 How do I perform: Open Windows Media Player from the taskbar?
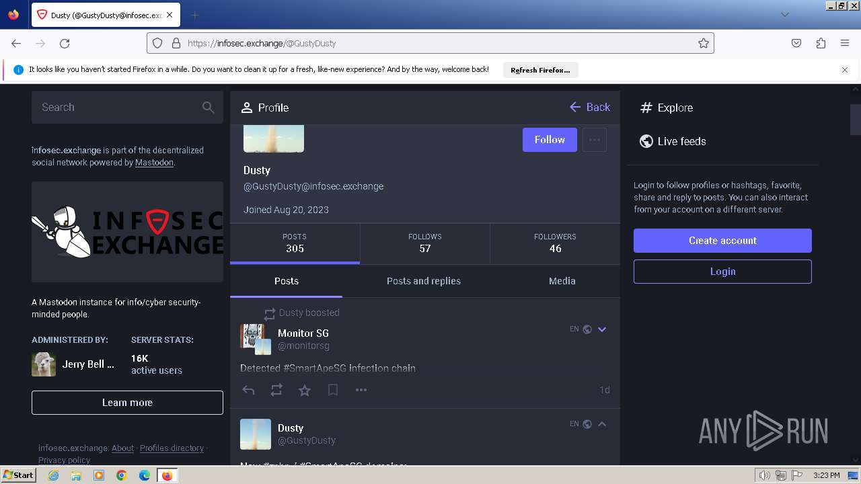coord(99,475)
